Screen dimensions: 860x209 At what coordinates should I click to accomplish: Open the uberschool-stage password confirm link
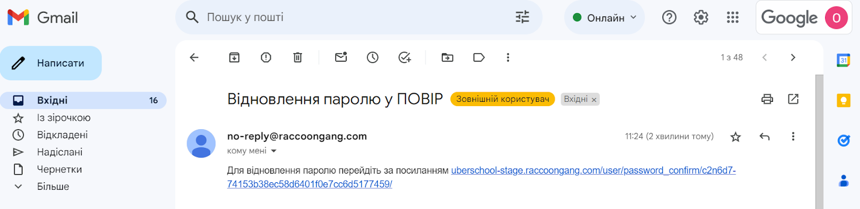[x=482, y=177]
